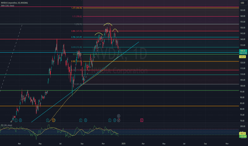Select the 1 (152.91) Fibonacci label
This screenshot has width=248, height=146.
pos(78,24)
